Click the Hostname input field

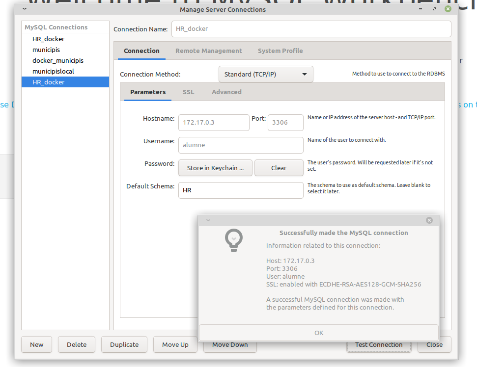pos(213,122)
